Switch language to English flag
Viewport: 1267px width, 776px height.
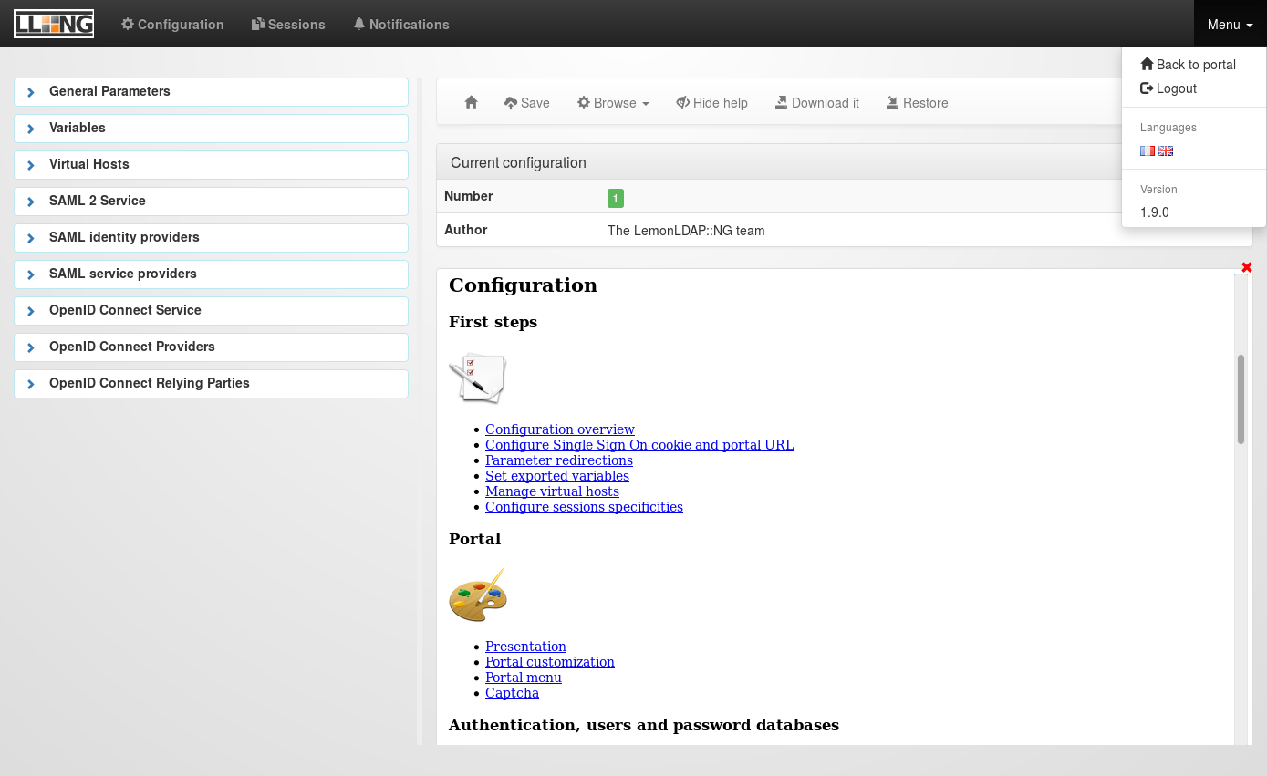pos(1166,151)
